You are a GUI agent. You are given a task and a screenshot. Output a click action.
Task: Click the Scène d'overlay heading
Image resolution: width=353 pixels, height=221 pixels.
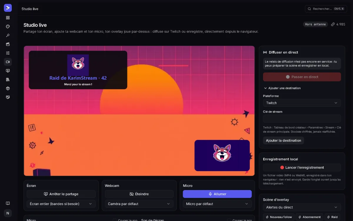276,199
